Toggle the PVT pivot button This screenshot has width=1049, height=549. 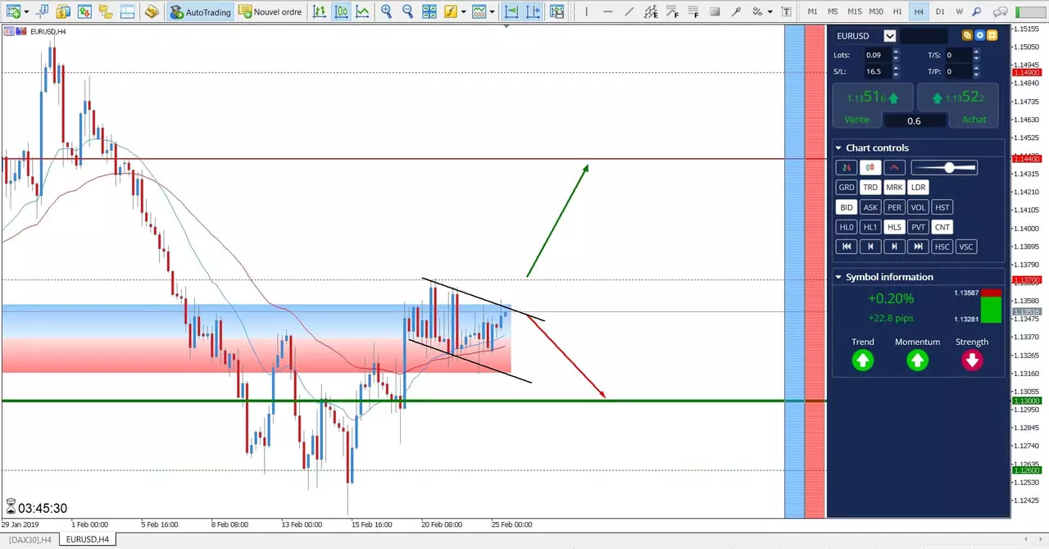click(919, 227)
